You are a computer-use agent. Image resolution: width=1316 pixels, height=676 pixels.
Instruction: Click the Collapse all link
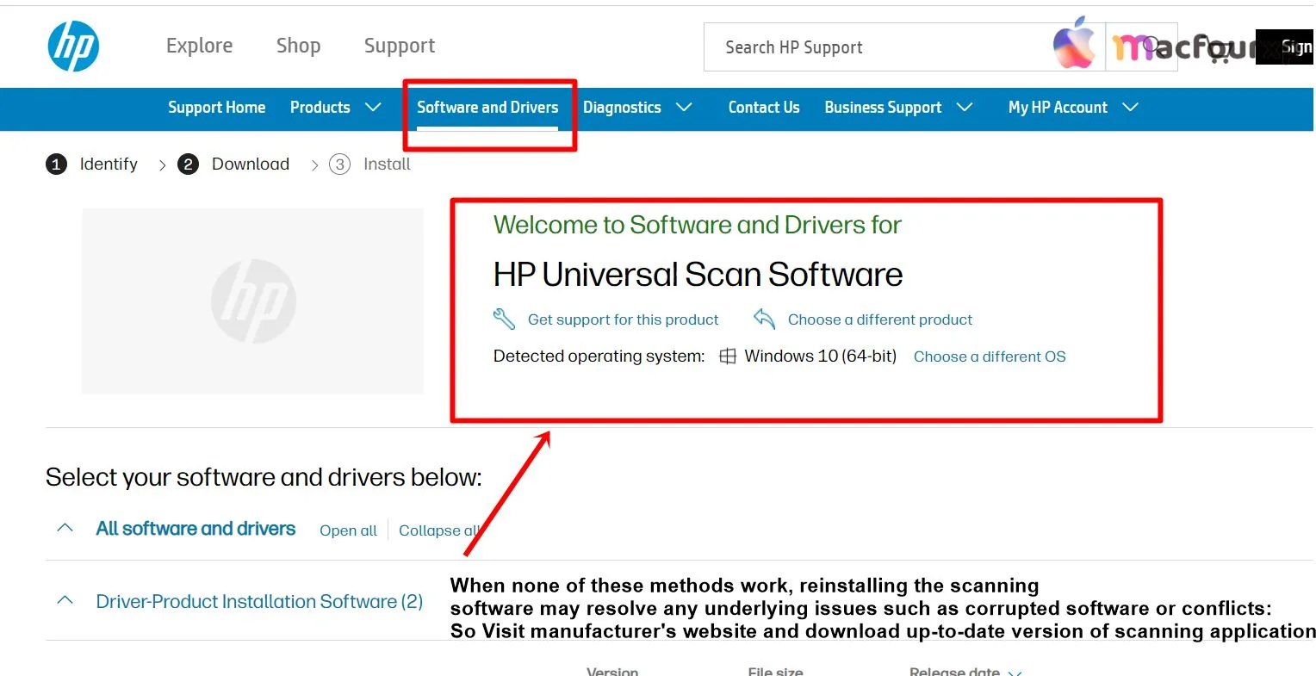439,530
